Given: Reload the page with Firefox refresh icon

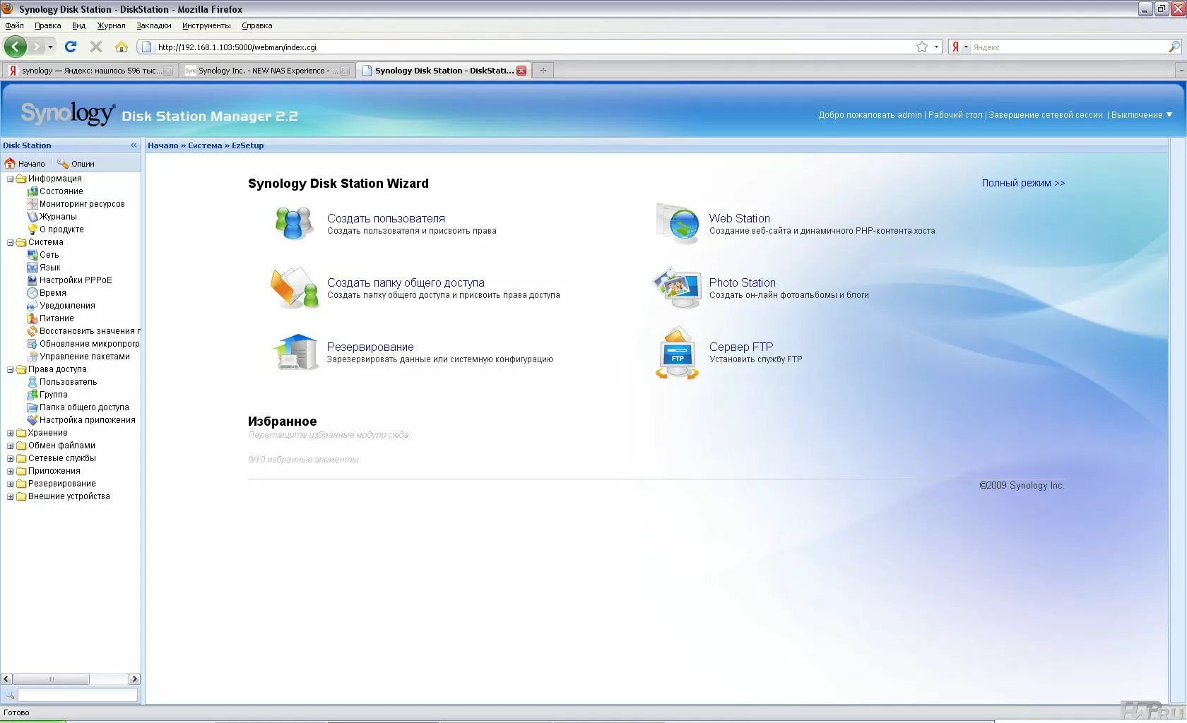Looking at the screenshot, I should tap(71, 47).
